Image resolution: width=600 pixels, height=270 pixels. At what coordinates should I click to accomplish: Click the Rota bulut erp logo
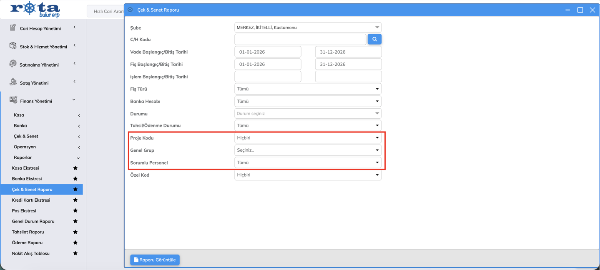point(35,10)
